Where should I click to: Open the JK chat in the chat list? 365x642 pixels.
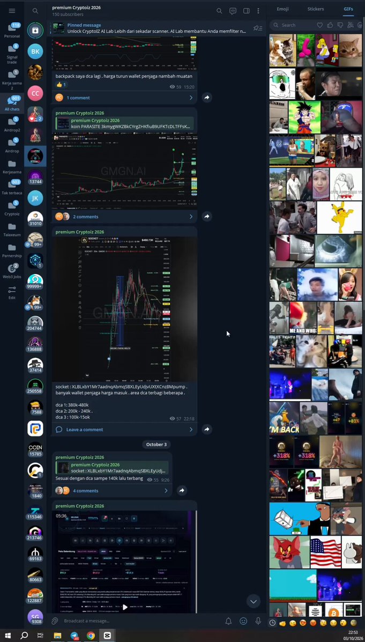pyautogui.click(x=35, y=198)
